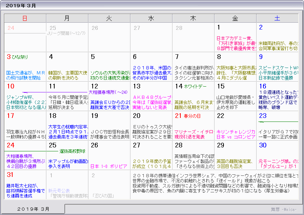Click the 日 (Sunday) column header
Viewport: 304px width, 215px height.
click(25, 18)
